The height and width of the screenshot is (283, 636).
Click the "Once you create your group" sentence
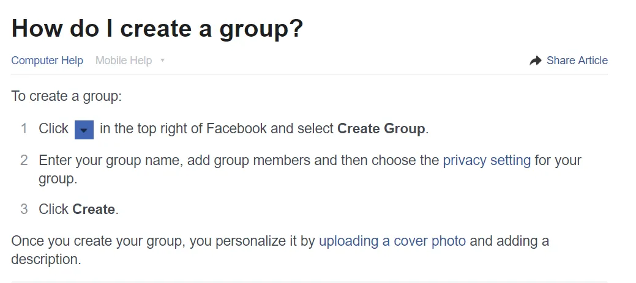(98, 241)
